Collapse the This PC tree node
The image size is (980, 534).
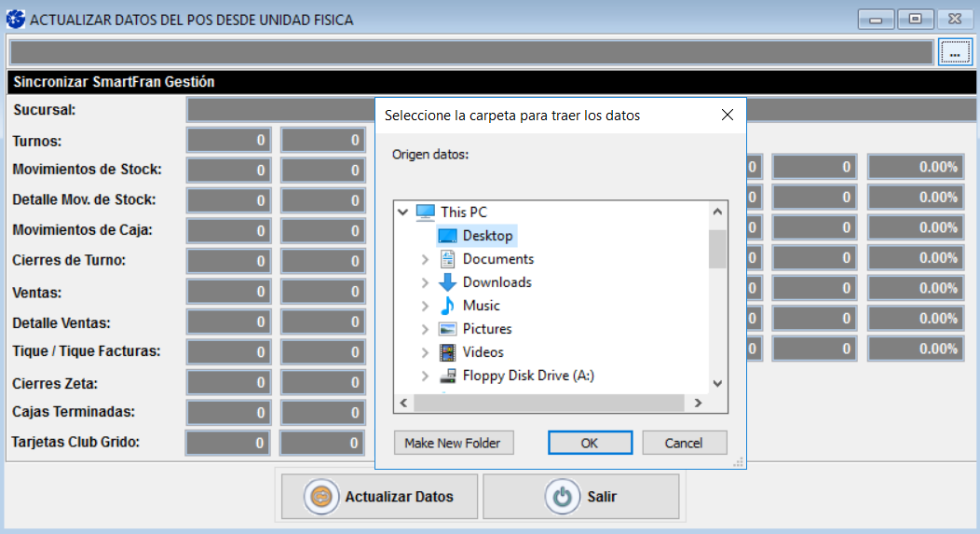402,212
